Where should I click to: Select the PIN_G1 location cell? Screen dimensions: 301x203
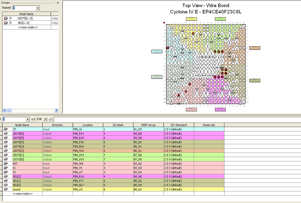coord(88,129)
